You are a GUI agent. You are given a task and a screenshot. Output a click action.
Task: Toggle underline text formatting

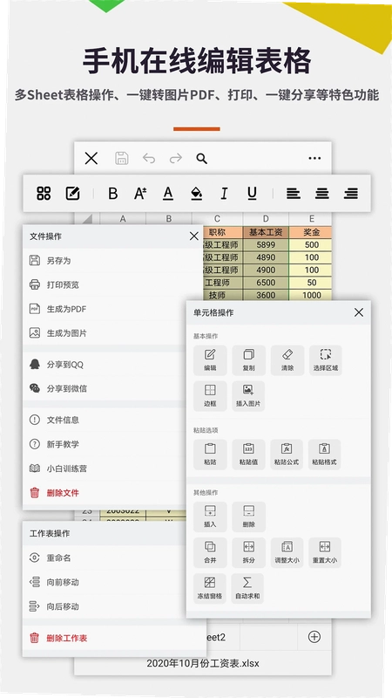[252, 194]
